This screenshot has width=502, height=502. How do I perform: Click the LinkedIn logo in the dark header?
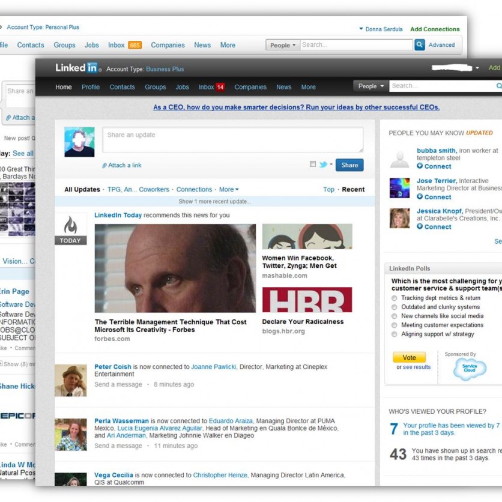click(76, 68)
